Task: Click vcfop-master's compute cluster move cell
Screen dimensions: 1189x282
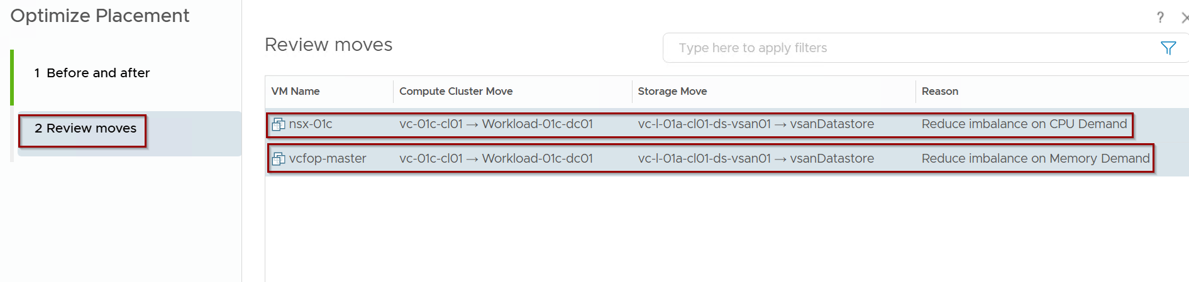Action: (496, 159)
